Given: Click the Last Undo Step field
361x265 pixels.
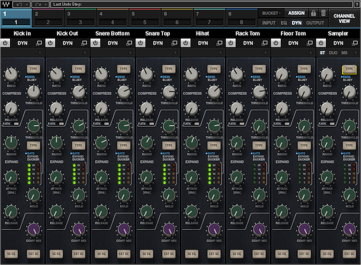Looking at the screenshot, I should coord(202,4).
